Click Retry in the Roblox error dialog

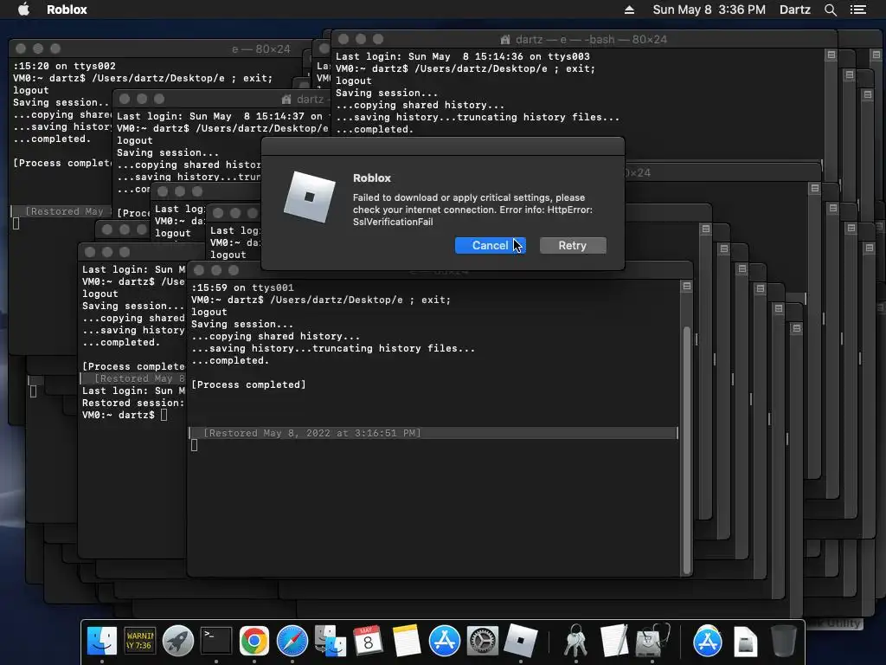point(573,245)
